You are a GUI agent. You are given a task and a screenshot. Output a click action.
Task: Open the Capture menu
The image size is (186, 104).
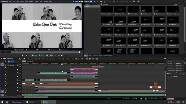pos(31,2)
